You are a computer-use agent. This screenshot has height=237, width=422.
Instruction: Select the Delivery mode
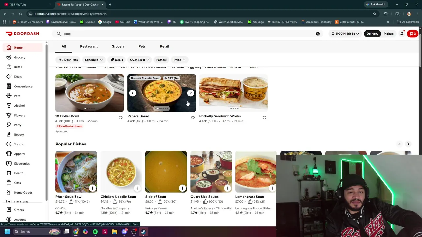tap(372, 34)
